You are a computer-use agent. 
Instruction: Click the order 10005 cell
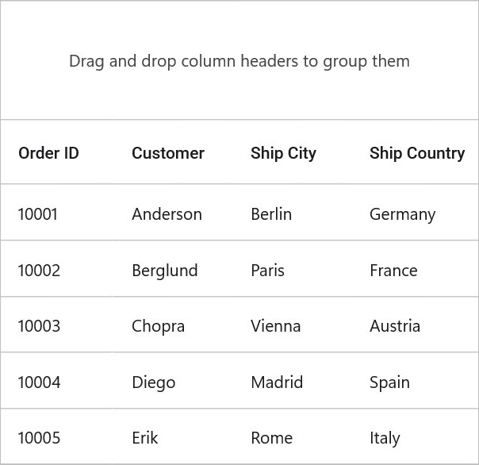tap(39, 438)
